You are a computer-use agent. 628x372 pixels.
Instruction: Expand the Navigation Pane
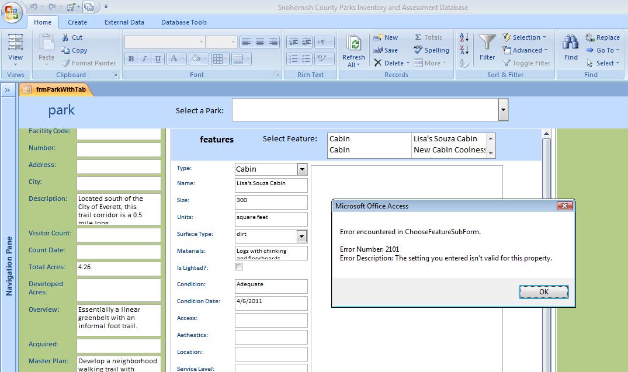tap(7, 90)
